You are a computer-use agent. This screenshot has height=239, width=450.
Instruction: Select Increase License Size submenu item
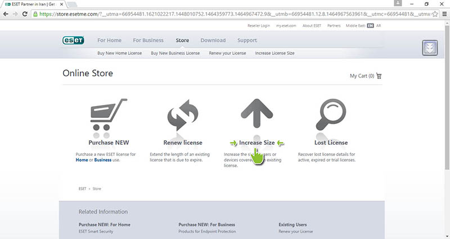274,53
